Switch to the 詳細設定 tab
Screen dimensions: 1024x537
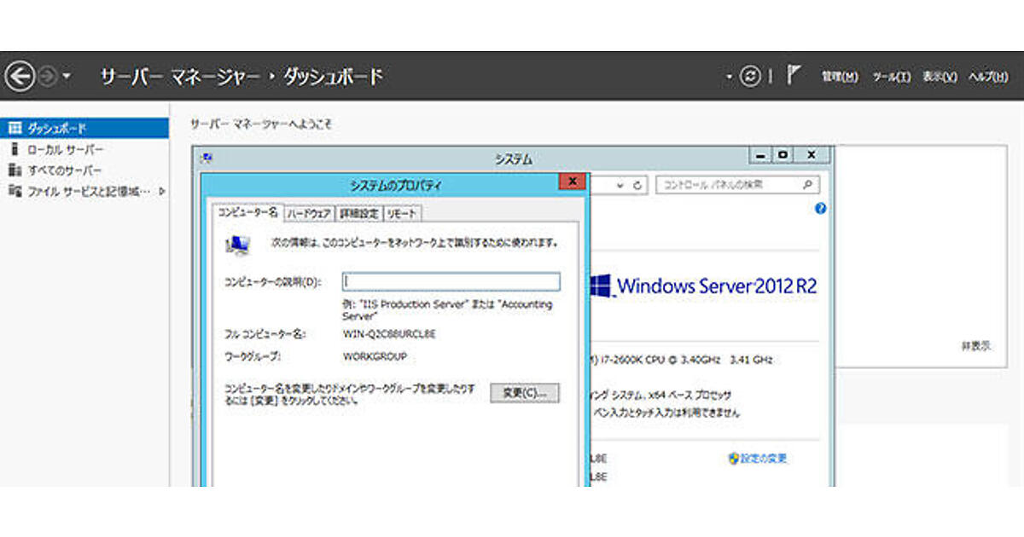[358, 213]
